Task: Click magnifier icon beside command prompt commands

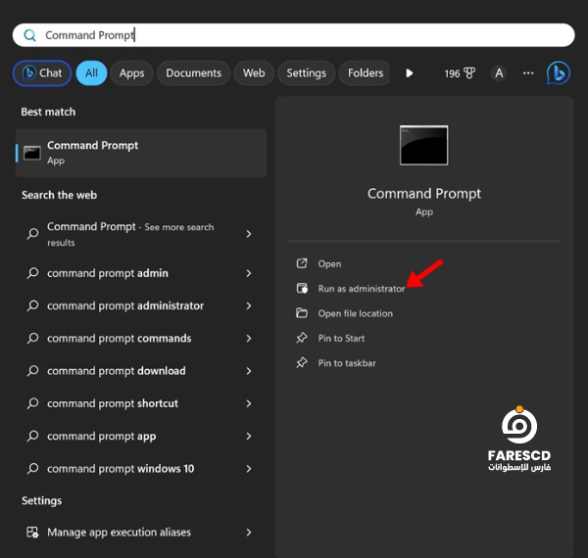Action: pos(32,339)
